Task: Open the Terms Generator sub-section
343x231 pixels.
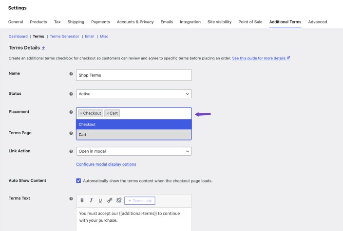Action: (64, 36)
